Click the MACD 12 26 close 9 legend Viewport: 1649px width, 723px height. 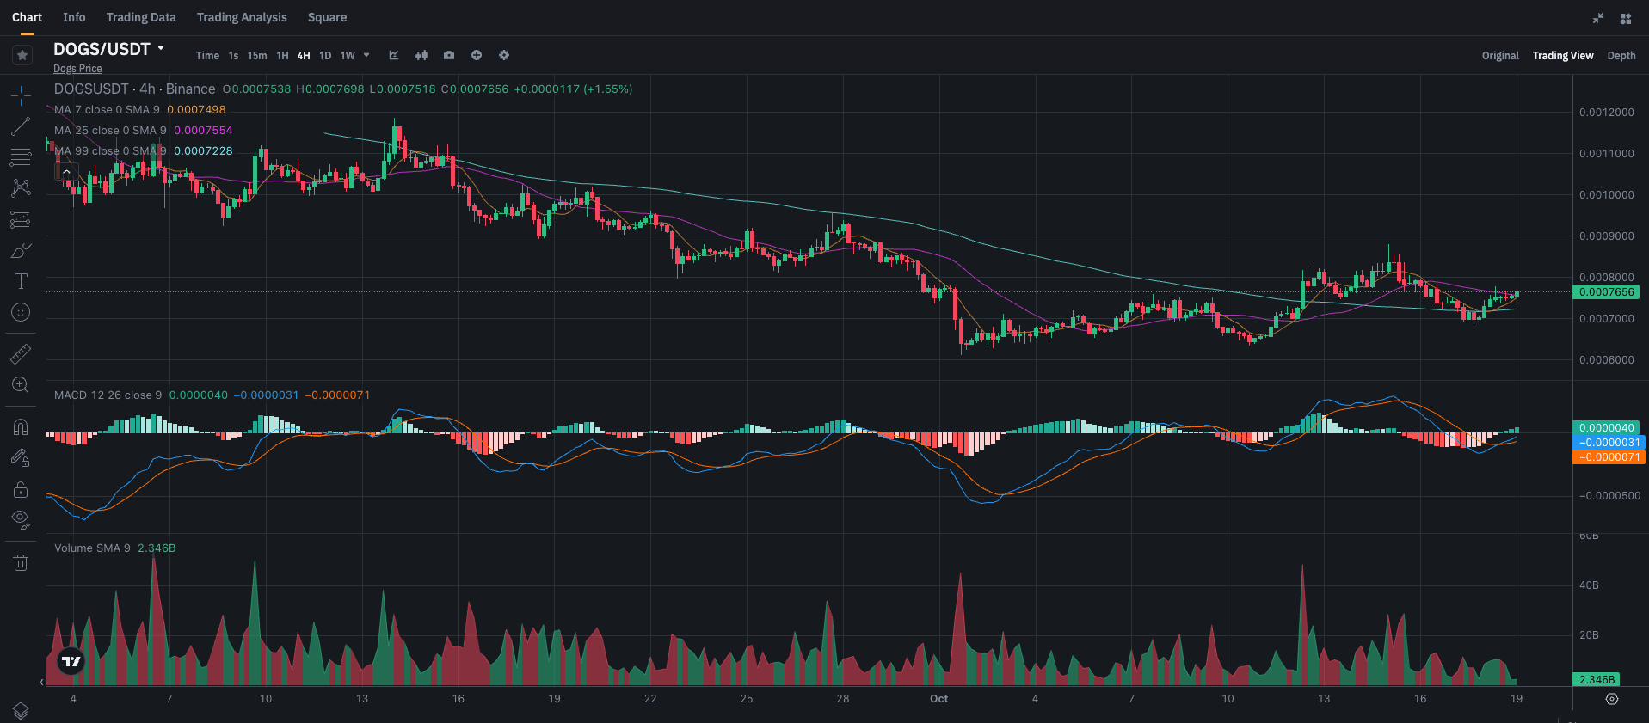point(108,395)
